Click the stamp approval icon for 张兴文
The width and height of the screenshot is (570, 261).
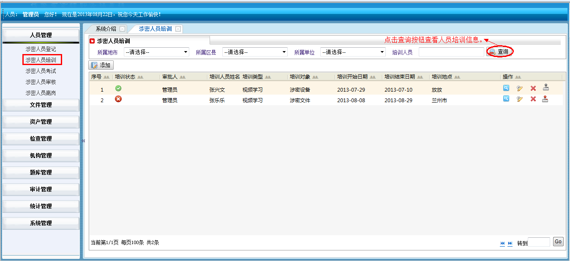pyautogui.click(x=545, y=87)
